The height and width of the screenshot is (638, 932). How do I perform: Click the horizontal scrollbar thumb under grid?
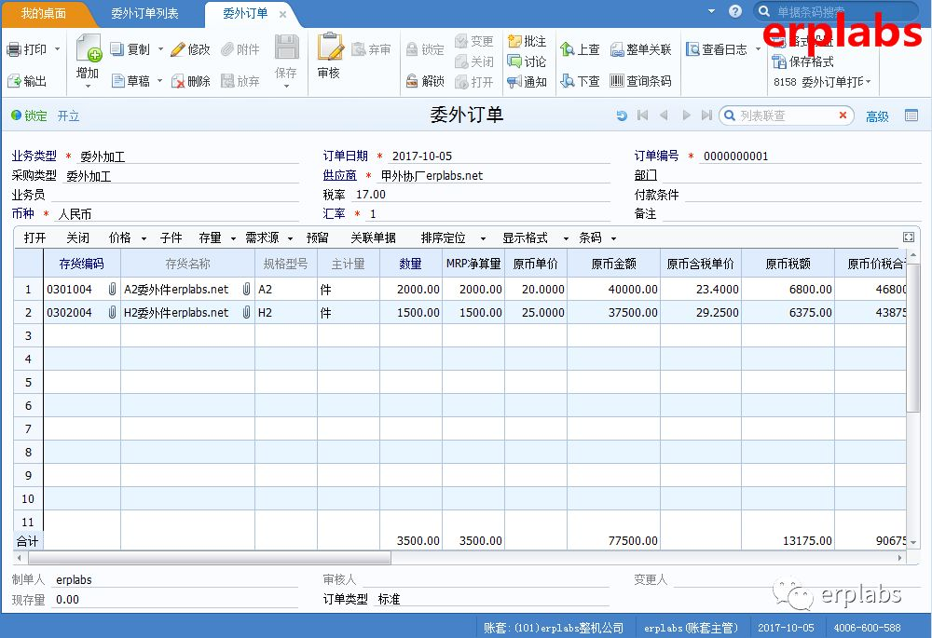(210, 558)
